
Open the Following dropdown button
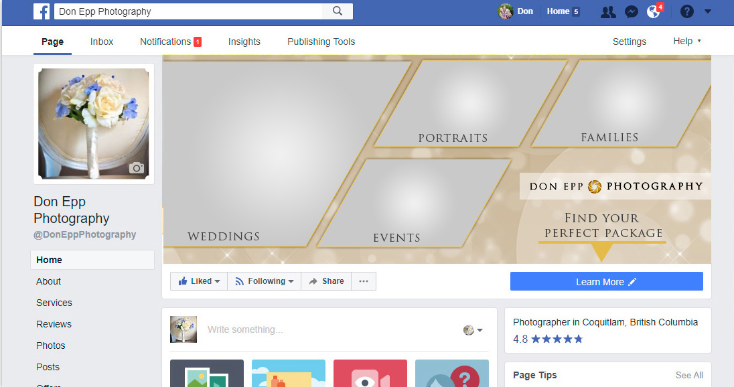pyautogui.click(x=265, y=281)
